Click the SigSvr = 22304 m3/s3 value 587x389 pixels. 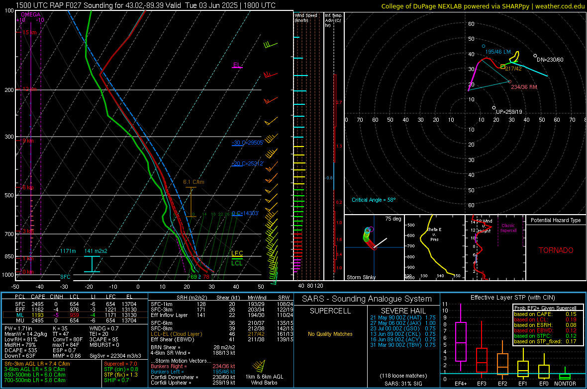click(x=115, y=356)
